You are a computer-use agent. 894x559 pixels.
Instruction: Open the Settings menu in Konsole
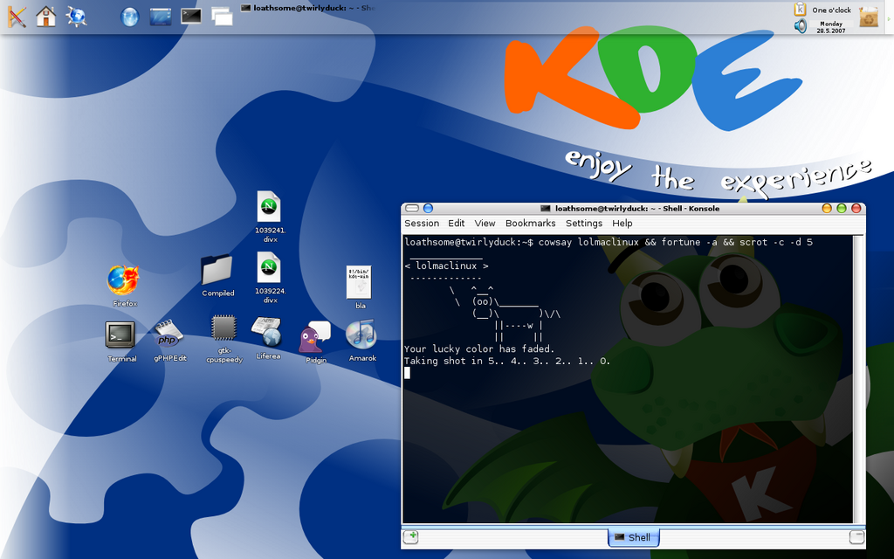click(x=584, y=223)
